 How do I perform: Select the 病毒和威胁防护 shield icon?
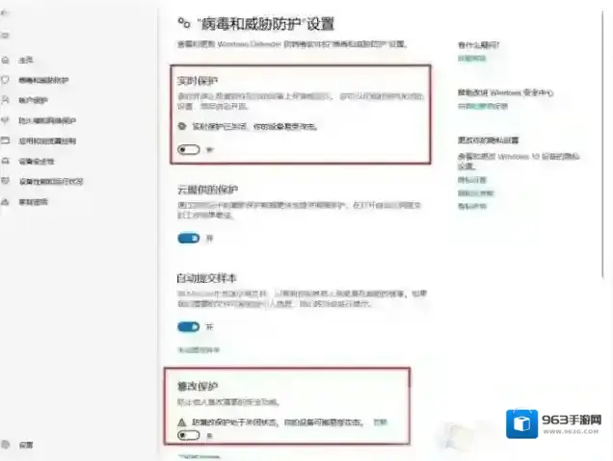click(5, 80)
